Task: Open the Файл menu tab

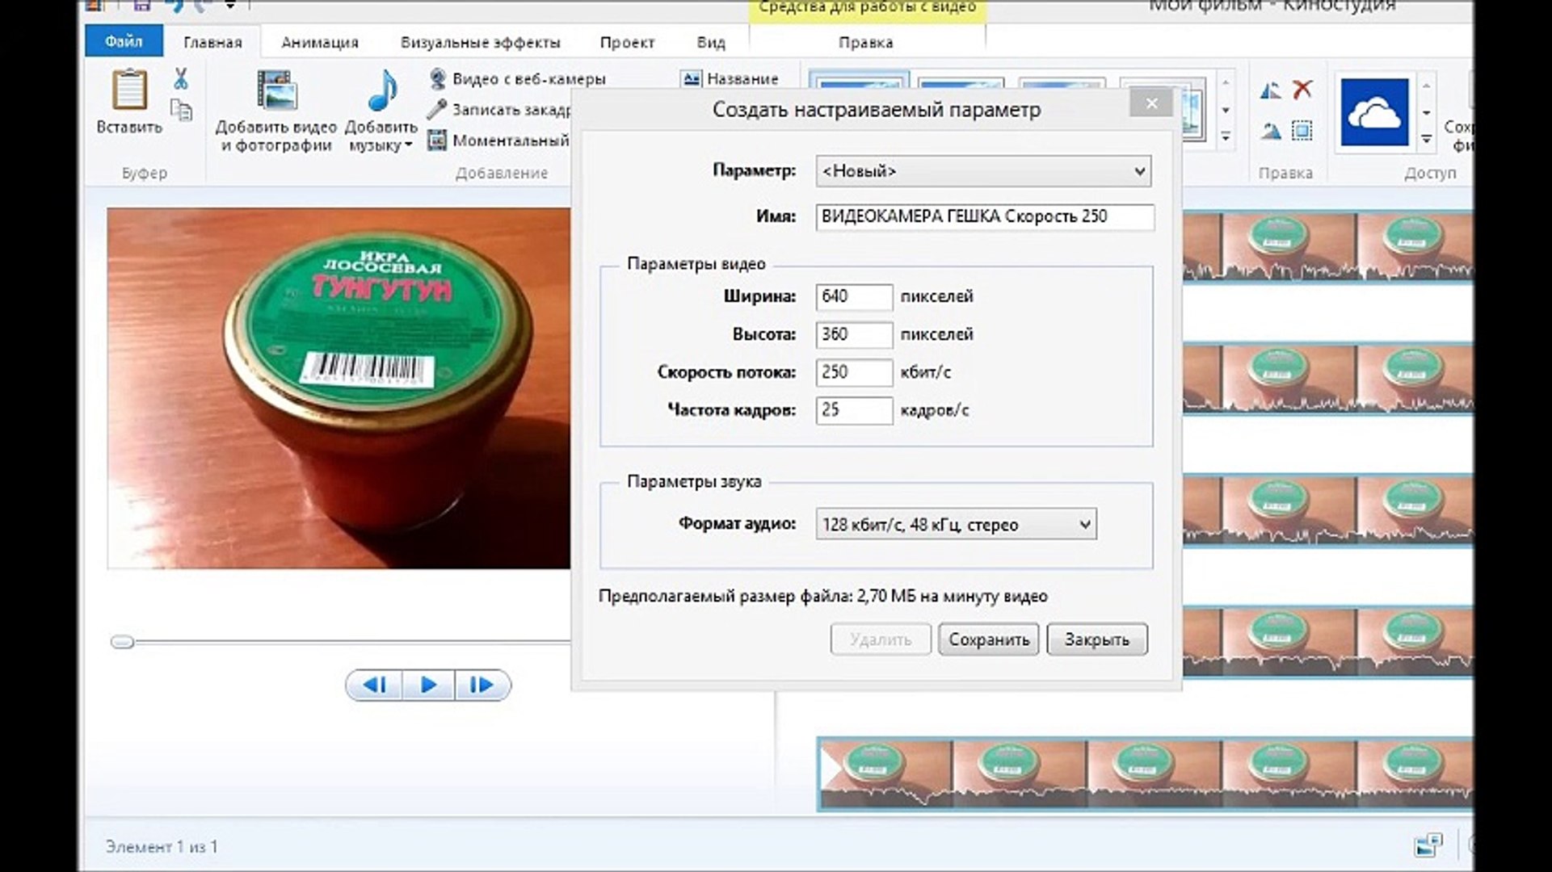Action: (x=124, y=41)
